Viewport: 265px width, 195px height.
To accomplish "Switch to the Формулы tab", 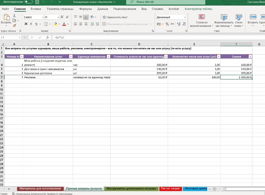I will 86,9.
